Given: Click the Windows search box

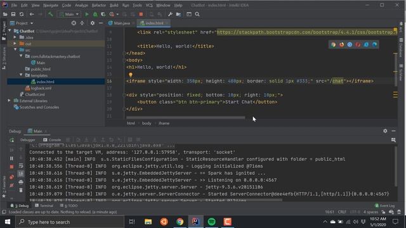Looking at the screenshot, I should click(70, 222).
